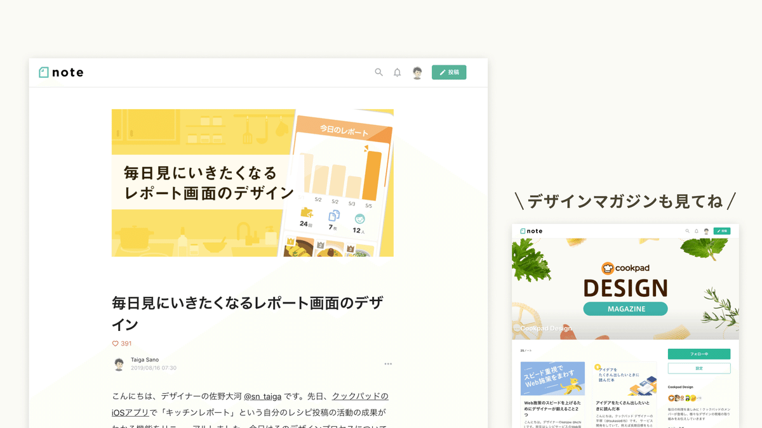762x428 pixels.
Task: Click the 2019/08/16 07:30 post date
Action: 154,368
